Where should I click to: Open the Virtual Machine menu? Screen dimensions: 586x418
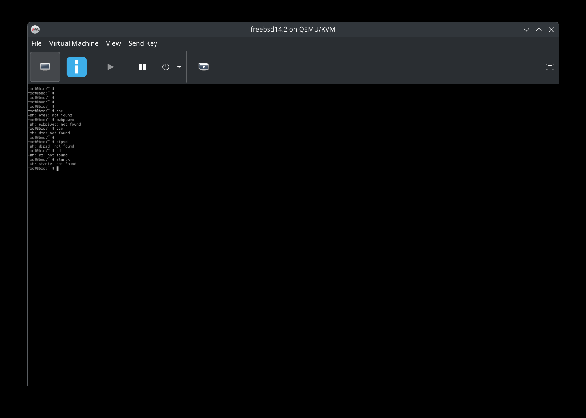point(73,43)
